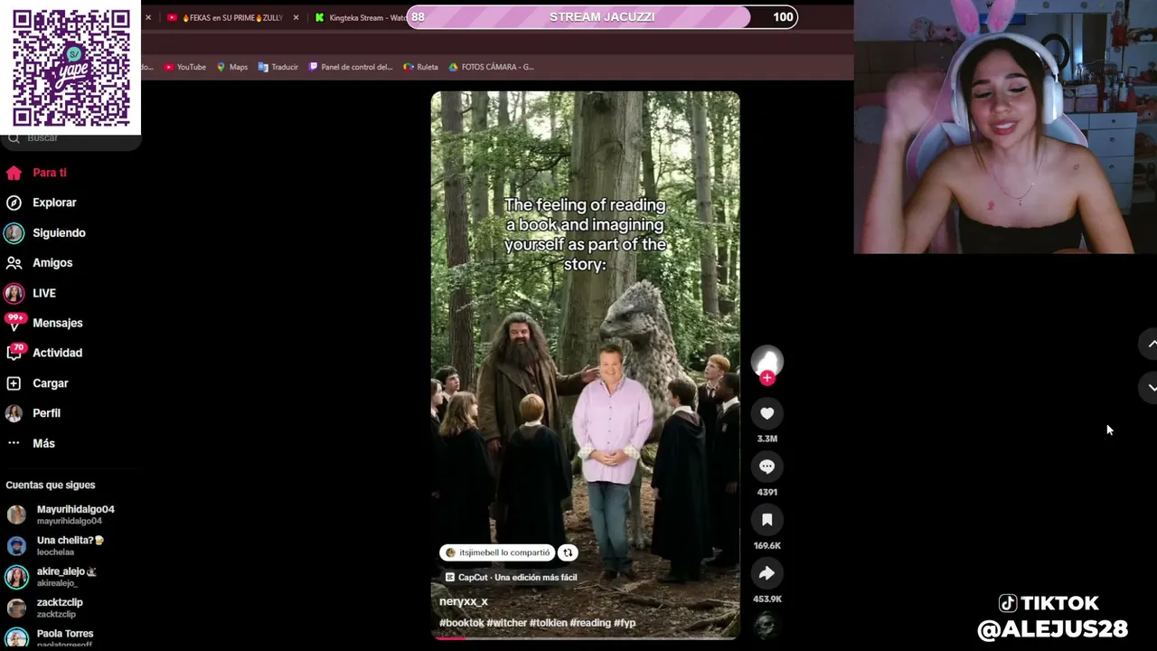Click the CapCut logo icon on the video
Viewport: 1157px width, 651px height.
tap(450, 577)
